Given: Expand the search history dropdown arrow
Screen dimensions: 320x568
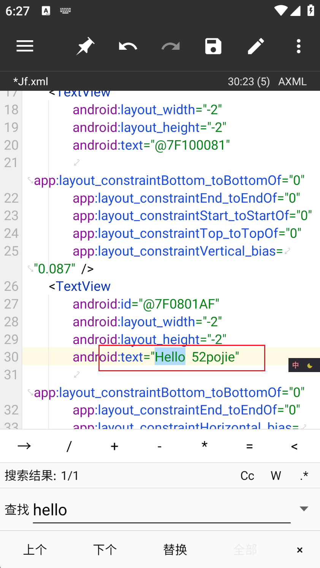Looking at the screenshot, I should click(x=304, y=509).
